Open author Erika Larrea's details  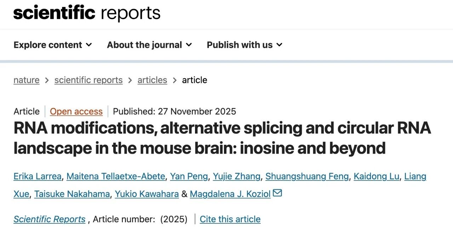37,176
